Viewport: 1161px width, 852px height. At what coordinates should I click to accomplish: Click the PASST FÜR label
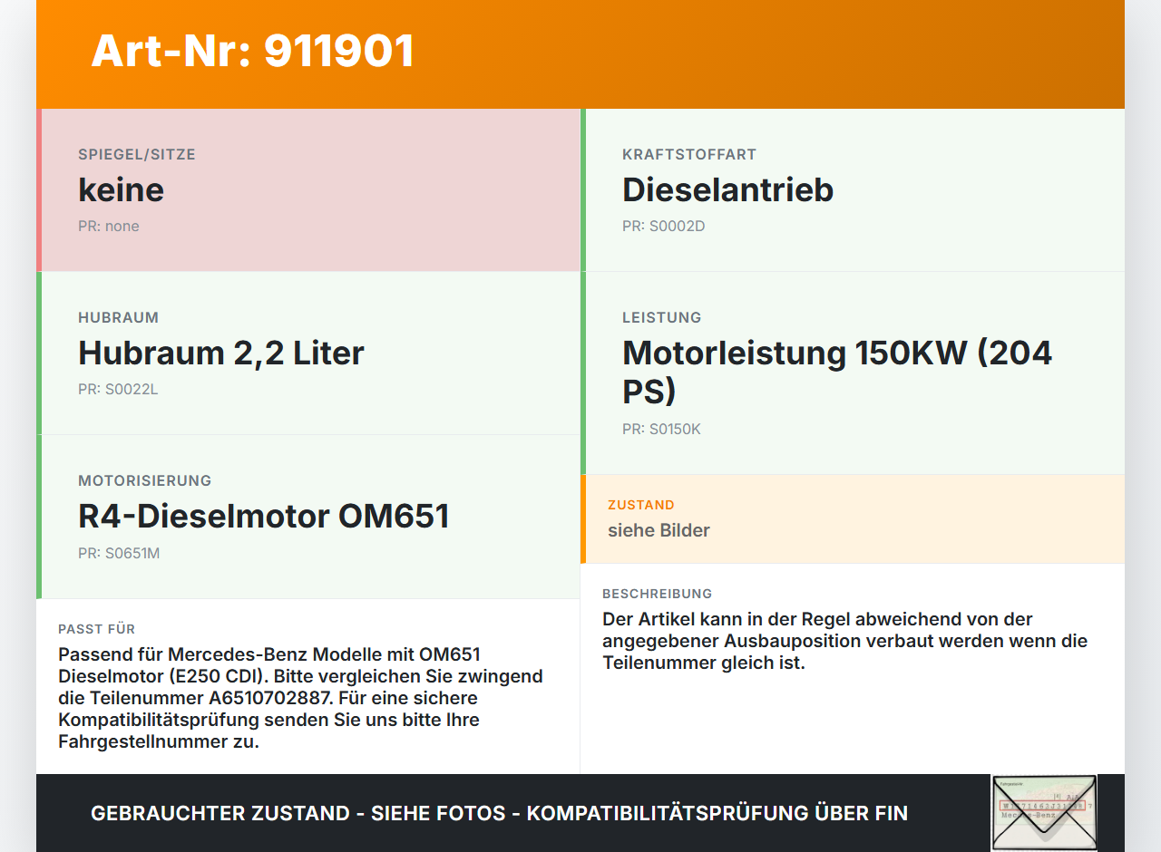pyautogui.click(x=97, y=629)
